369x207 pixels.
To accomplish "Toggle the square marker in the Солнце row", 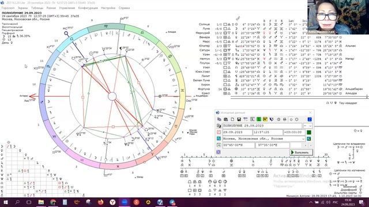I will (225, 24).
